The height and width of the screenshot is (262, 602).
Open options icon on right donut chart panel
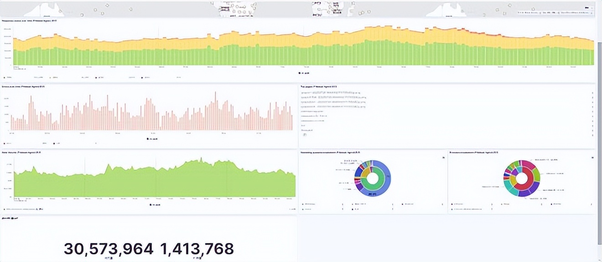pos(592,158)
